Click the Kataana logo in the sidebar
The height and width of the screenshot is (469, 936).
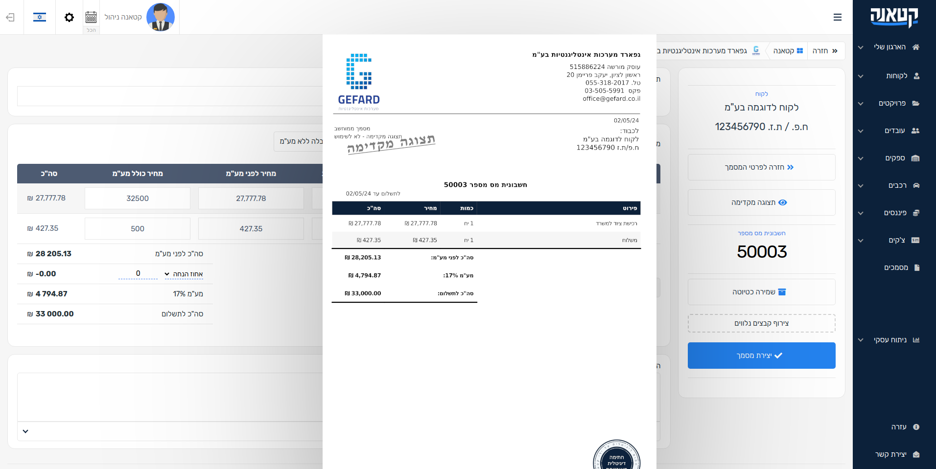tap(894, 17)
